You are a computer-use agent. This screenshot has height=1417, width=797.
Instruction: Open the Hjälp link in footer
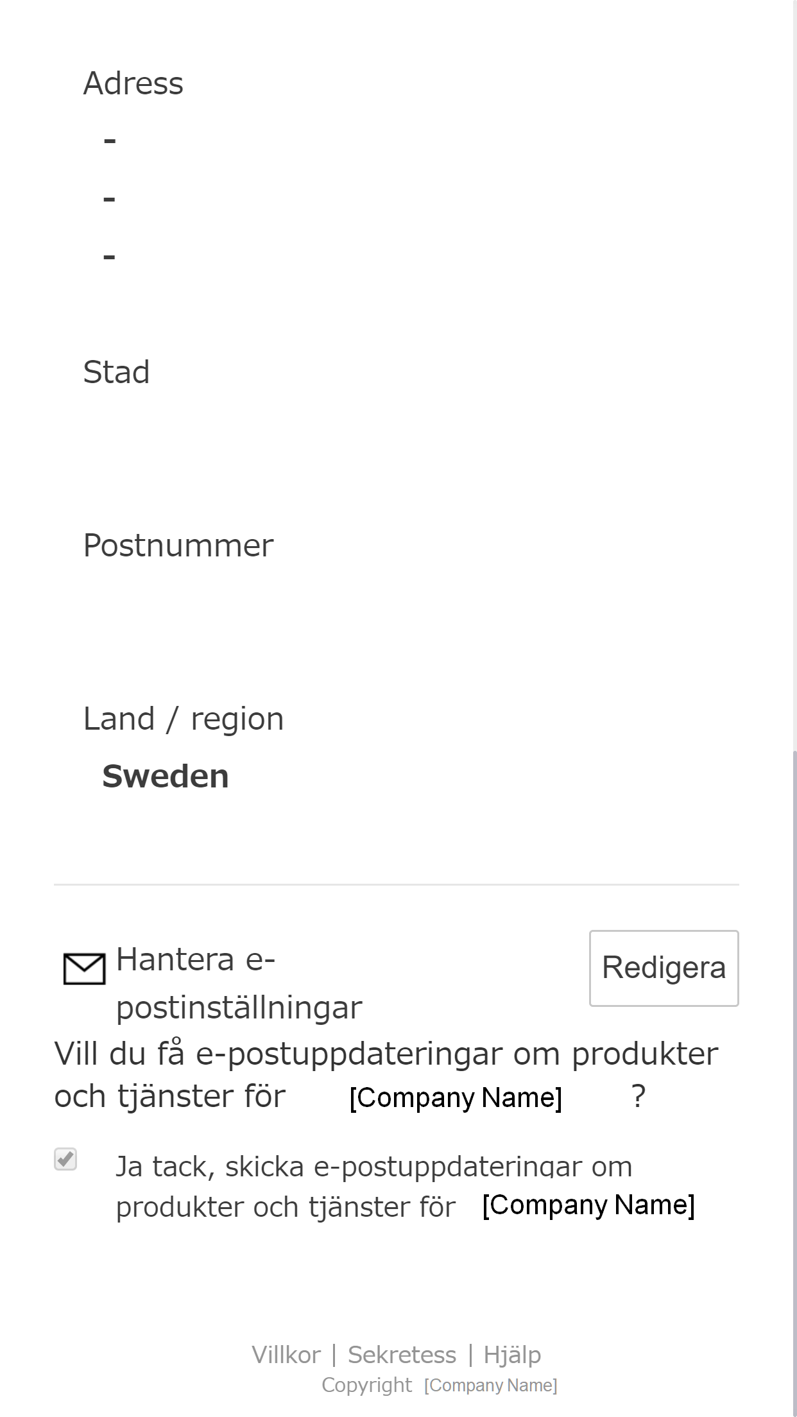tap(512, 1355)
